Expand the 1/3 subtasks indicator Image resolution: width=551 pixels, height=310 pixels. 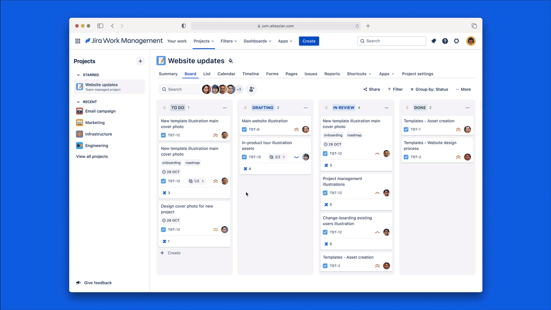click(x=196, y=181)
